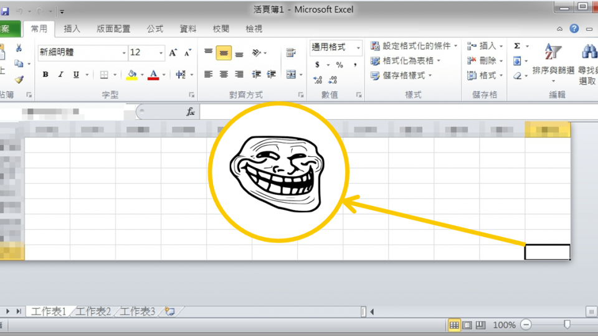
Task: Select the 工作表2 sheet tab
Action: click(x=93, y=311)
